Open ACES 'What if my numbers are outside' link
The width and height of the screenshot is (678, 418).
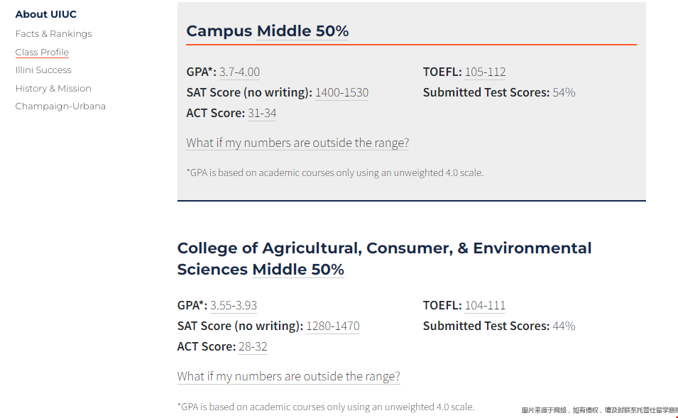click(x=289, y=376)
